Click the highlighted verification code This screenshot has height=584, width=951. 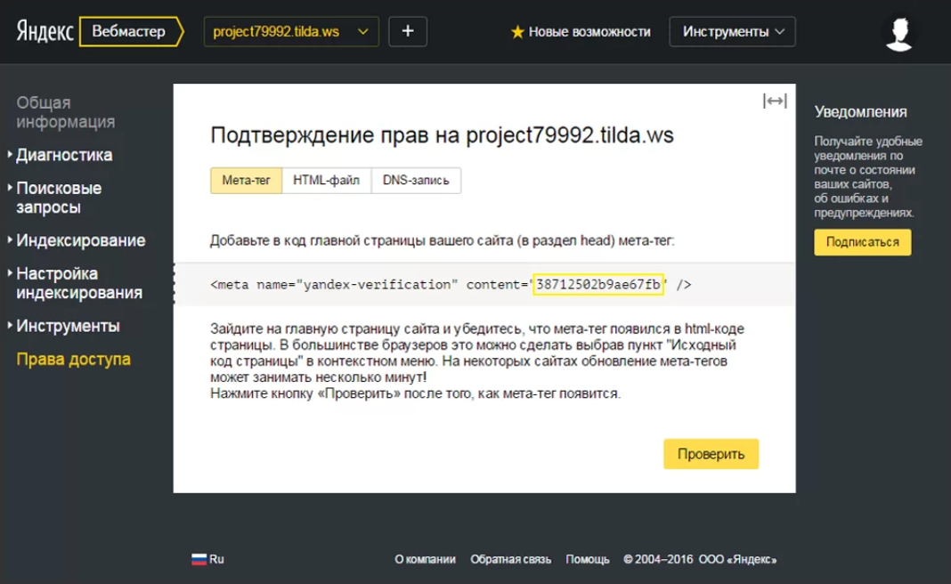tap(598, 285)
